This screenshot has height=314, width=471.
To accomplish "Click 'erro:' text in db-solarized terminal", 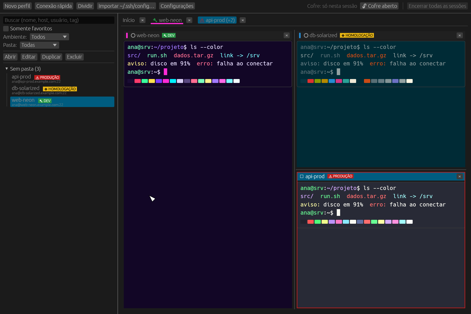I will 378,64.
